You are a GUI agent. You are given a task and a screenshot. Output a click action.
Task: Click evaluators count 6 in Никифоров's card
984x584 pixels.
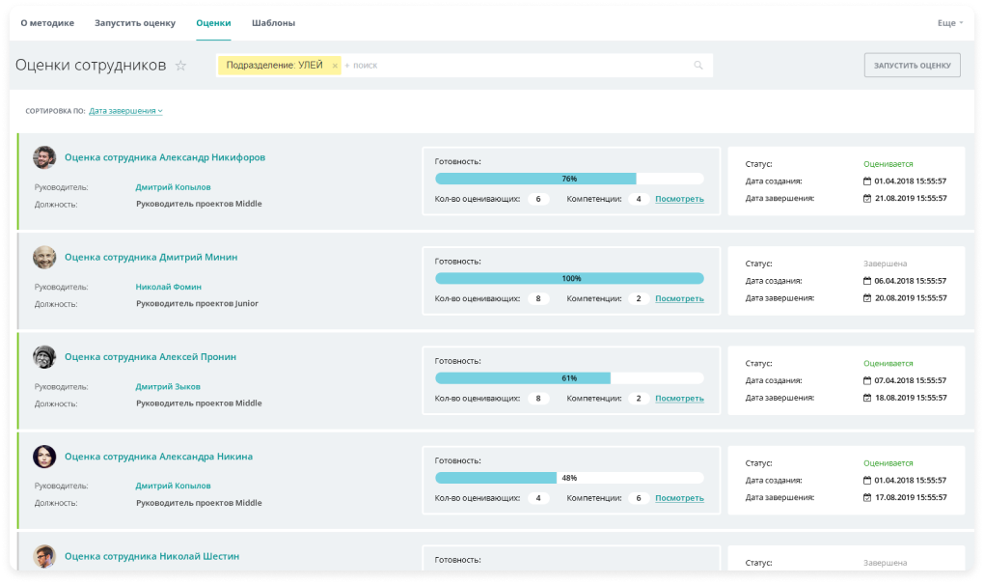[x=538, y=199]
